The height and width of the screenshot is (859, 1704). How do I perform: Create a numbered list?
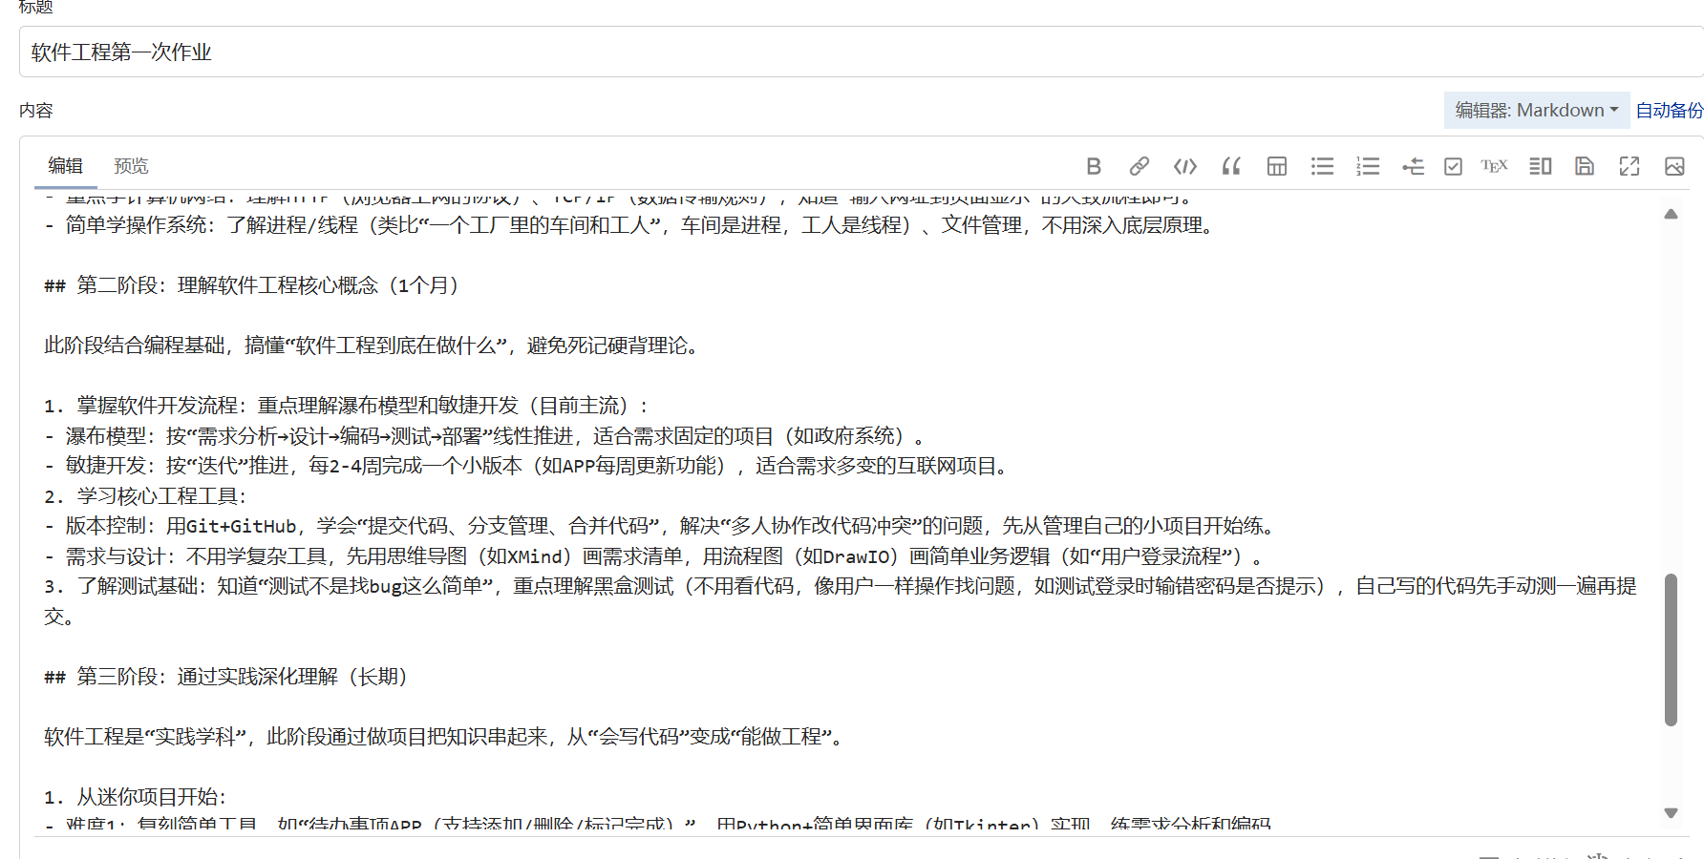pos(1368,166)
